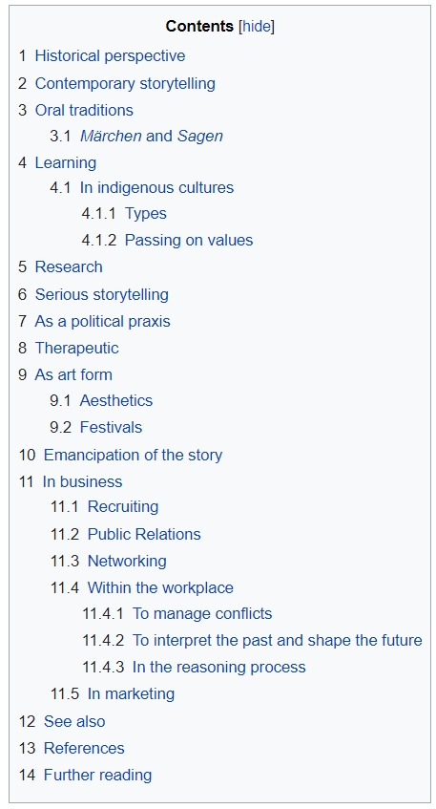Screen dimensions: 436x809
Task: Open As a political praxis section
Action: 102,322
